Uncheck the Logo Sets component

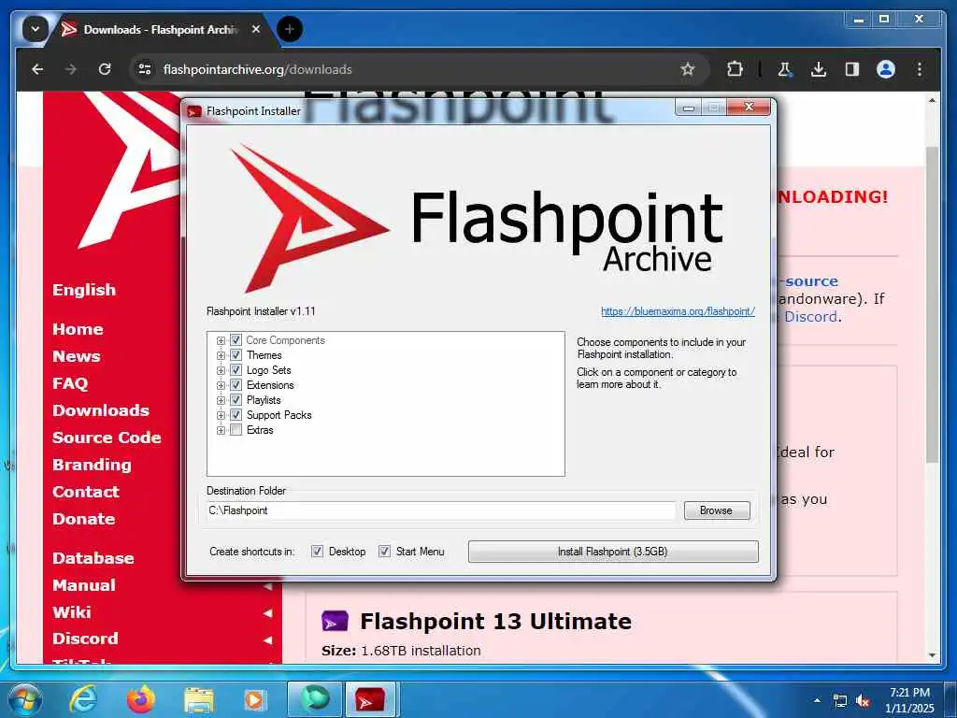click(x=236, y=370)
